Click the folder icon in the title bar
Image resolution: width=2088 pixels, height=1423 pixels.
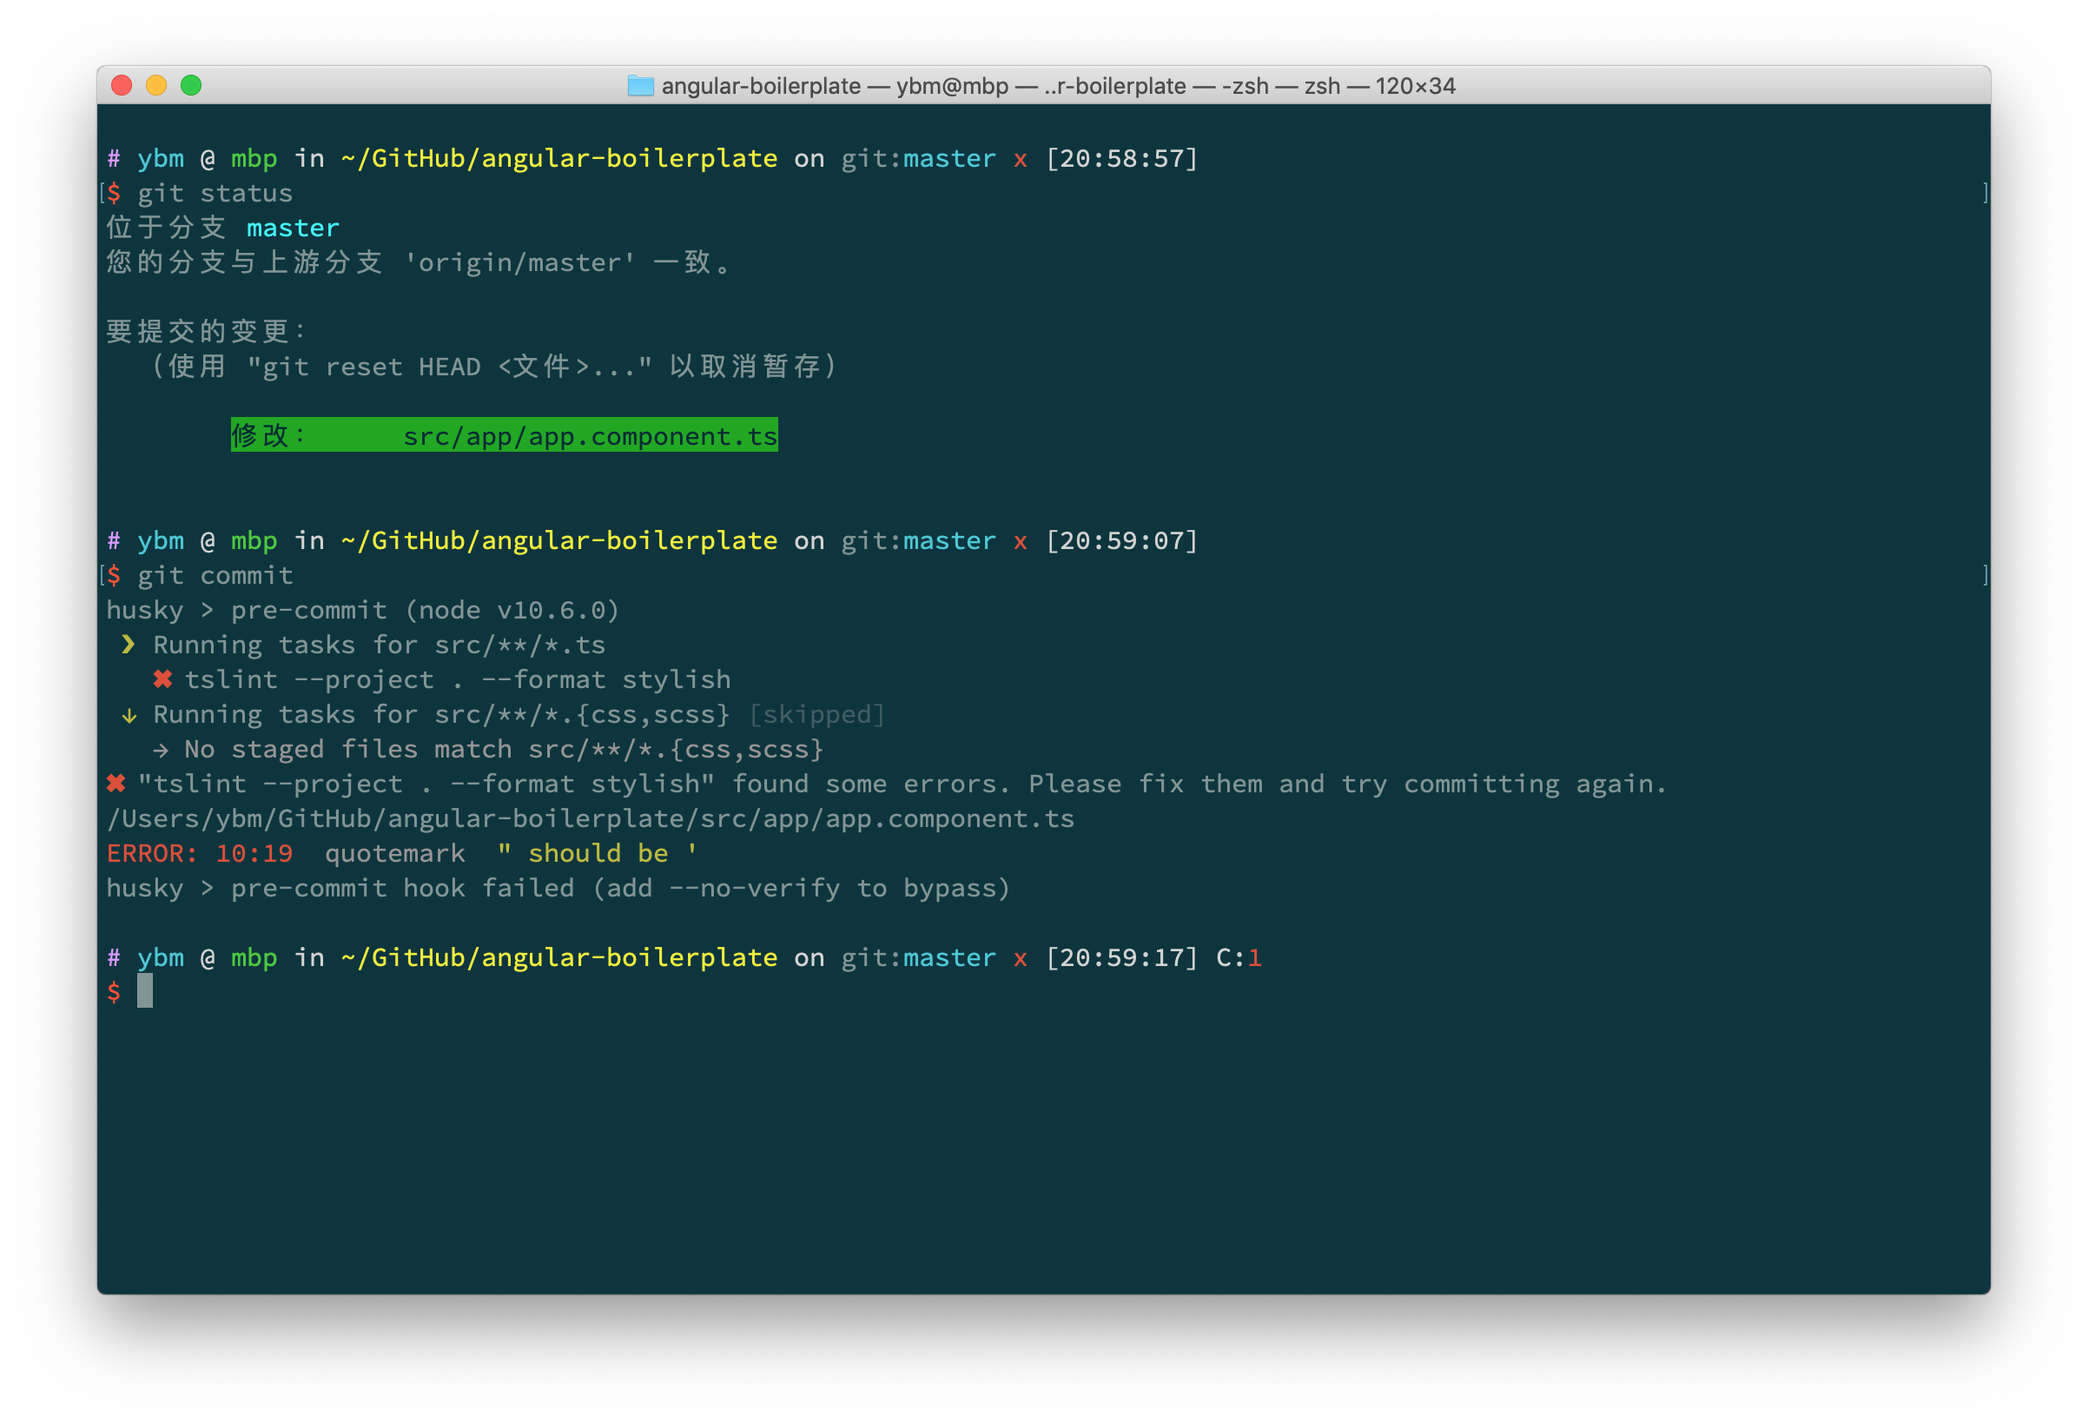(641, 85)
